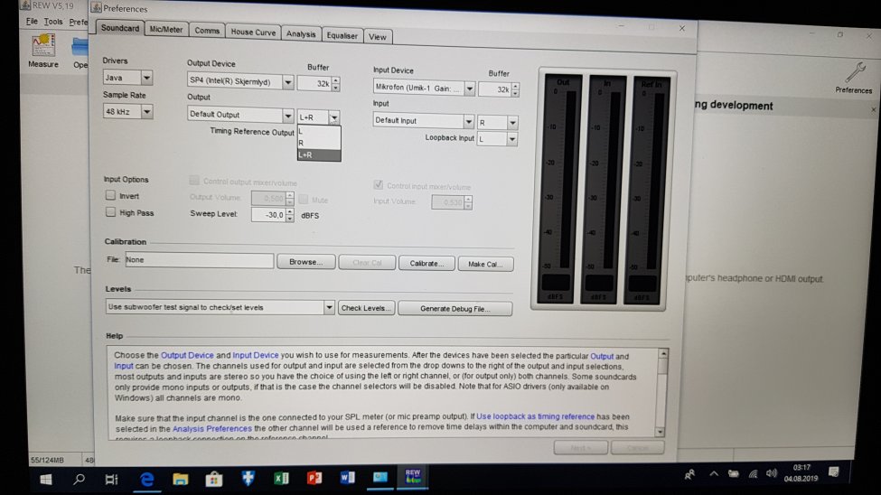Toggle the Mute checkbox
This screenshot has height=495, width=881.
pyautogui.click(x=304, y=200)
